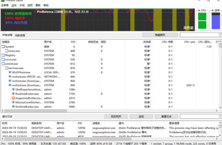Viewport: 222px width, 145px height.
Task: Select the services.exe row
Action: pyautogui.click(x=110, y=68)
